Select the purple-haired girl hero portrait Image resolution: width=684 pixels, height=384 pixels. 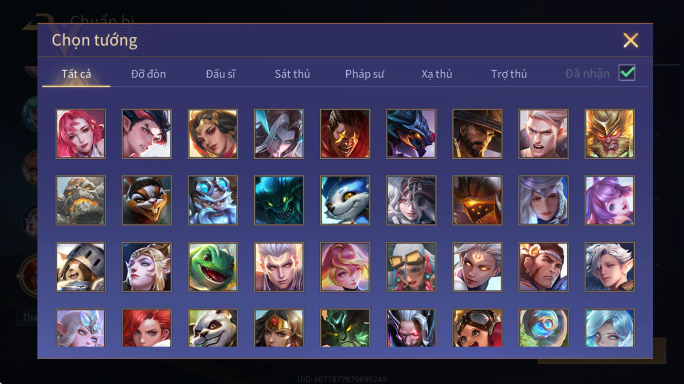(x=610, y=200)
